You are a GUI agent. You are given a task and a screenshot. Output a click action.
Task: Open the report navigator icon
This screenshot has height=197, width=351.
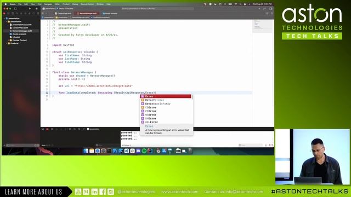coord(38,13)
